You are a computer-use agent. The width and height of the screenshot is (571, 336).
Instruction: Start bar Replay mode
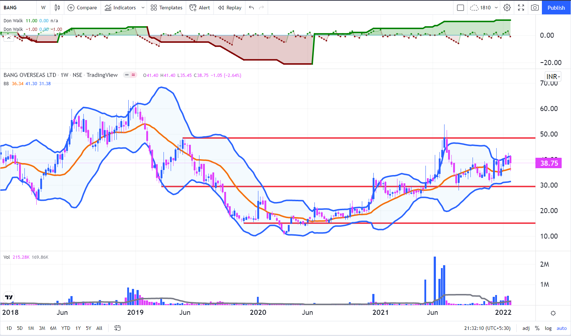230,8
